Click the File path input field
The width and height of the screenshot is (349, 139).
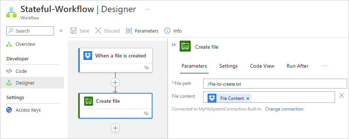pos(275,84)
